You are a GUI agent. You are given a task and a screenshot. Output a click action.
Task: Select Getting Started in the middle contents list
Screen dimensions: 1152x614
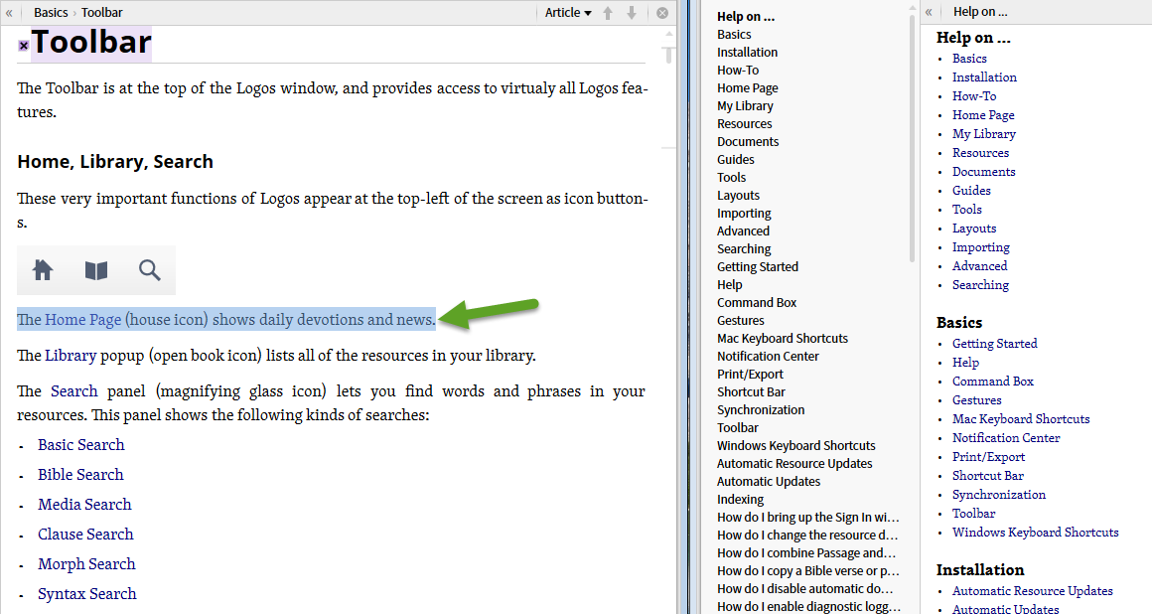click(758, 267)
